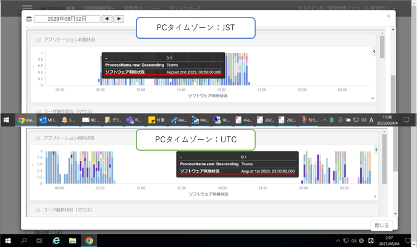This screenshot has height=247, width=417.
Task: Click the search magnifier in the bottom taskbar
Action: coord(24,241)
